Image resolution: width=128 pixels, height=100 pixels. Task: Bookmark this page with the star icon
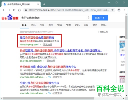coord(112,10)
